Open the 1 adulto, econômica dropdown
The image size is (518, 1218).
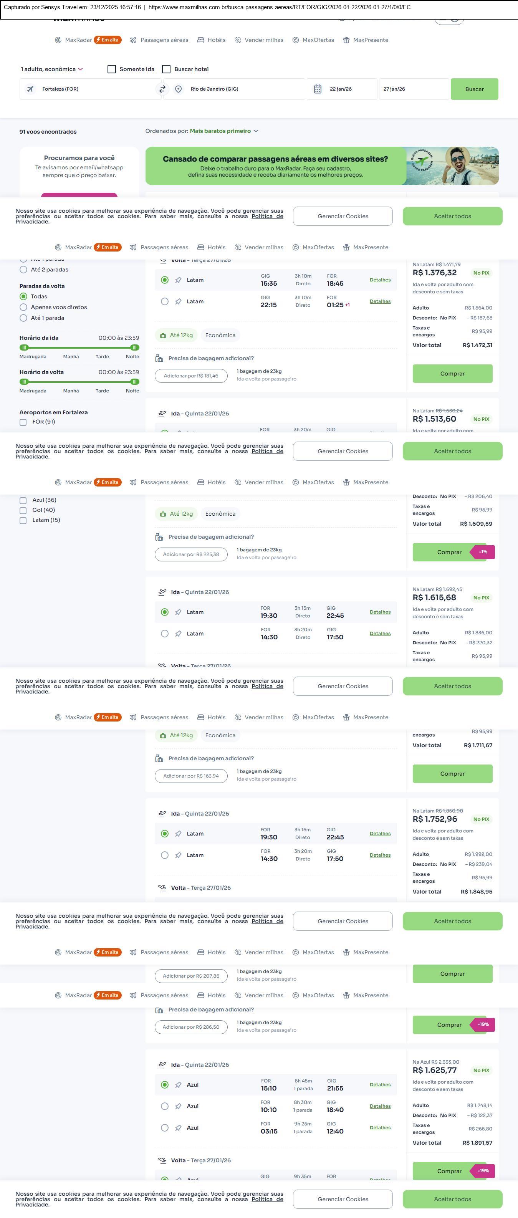51,69
